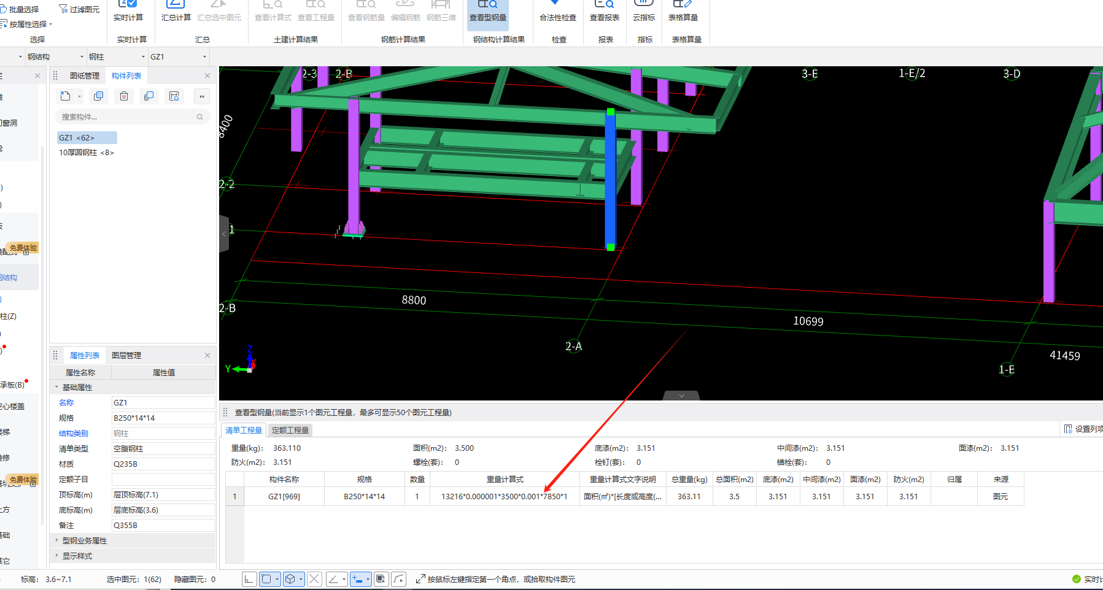The width and height of the screenshot is (1103, 590).
Task: Click the 名称 value field GZ1
Action: pos(163,402)
